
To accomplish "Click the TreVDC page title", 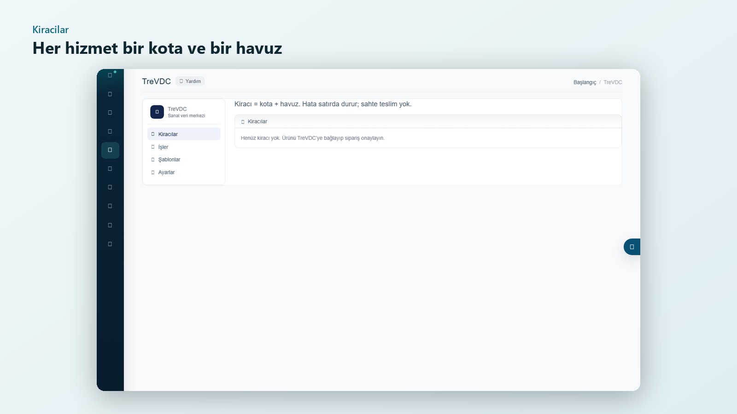I will pos(156,81).
